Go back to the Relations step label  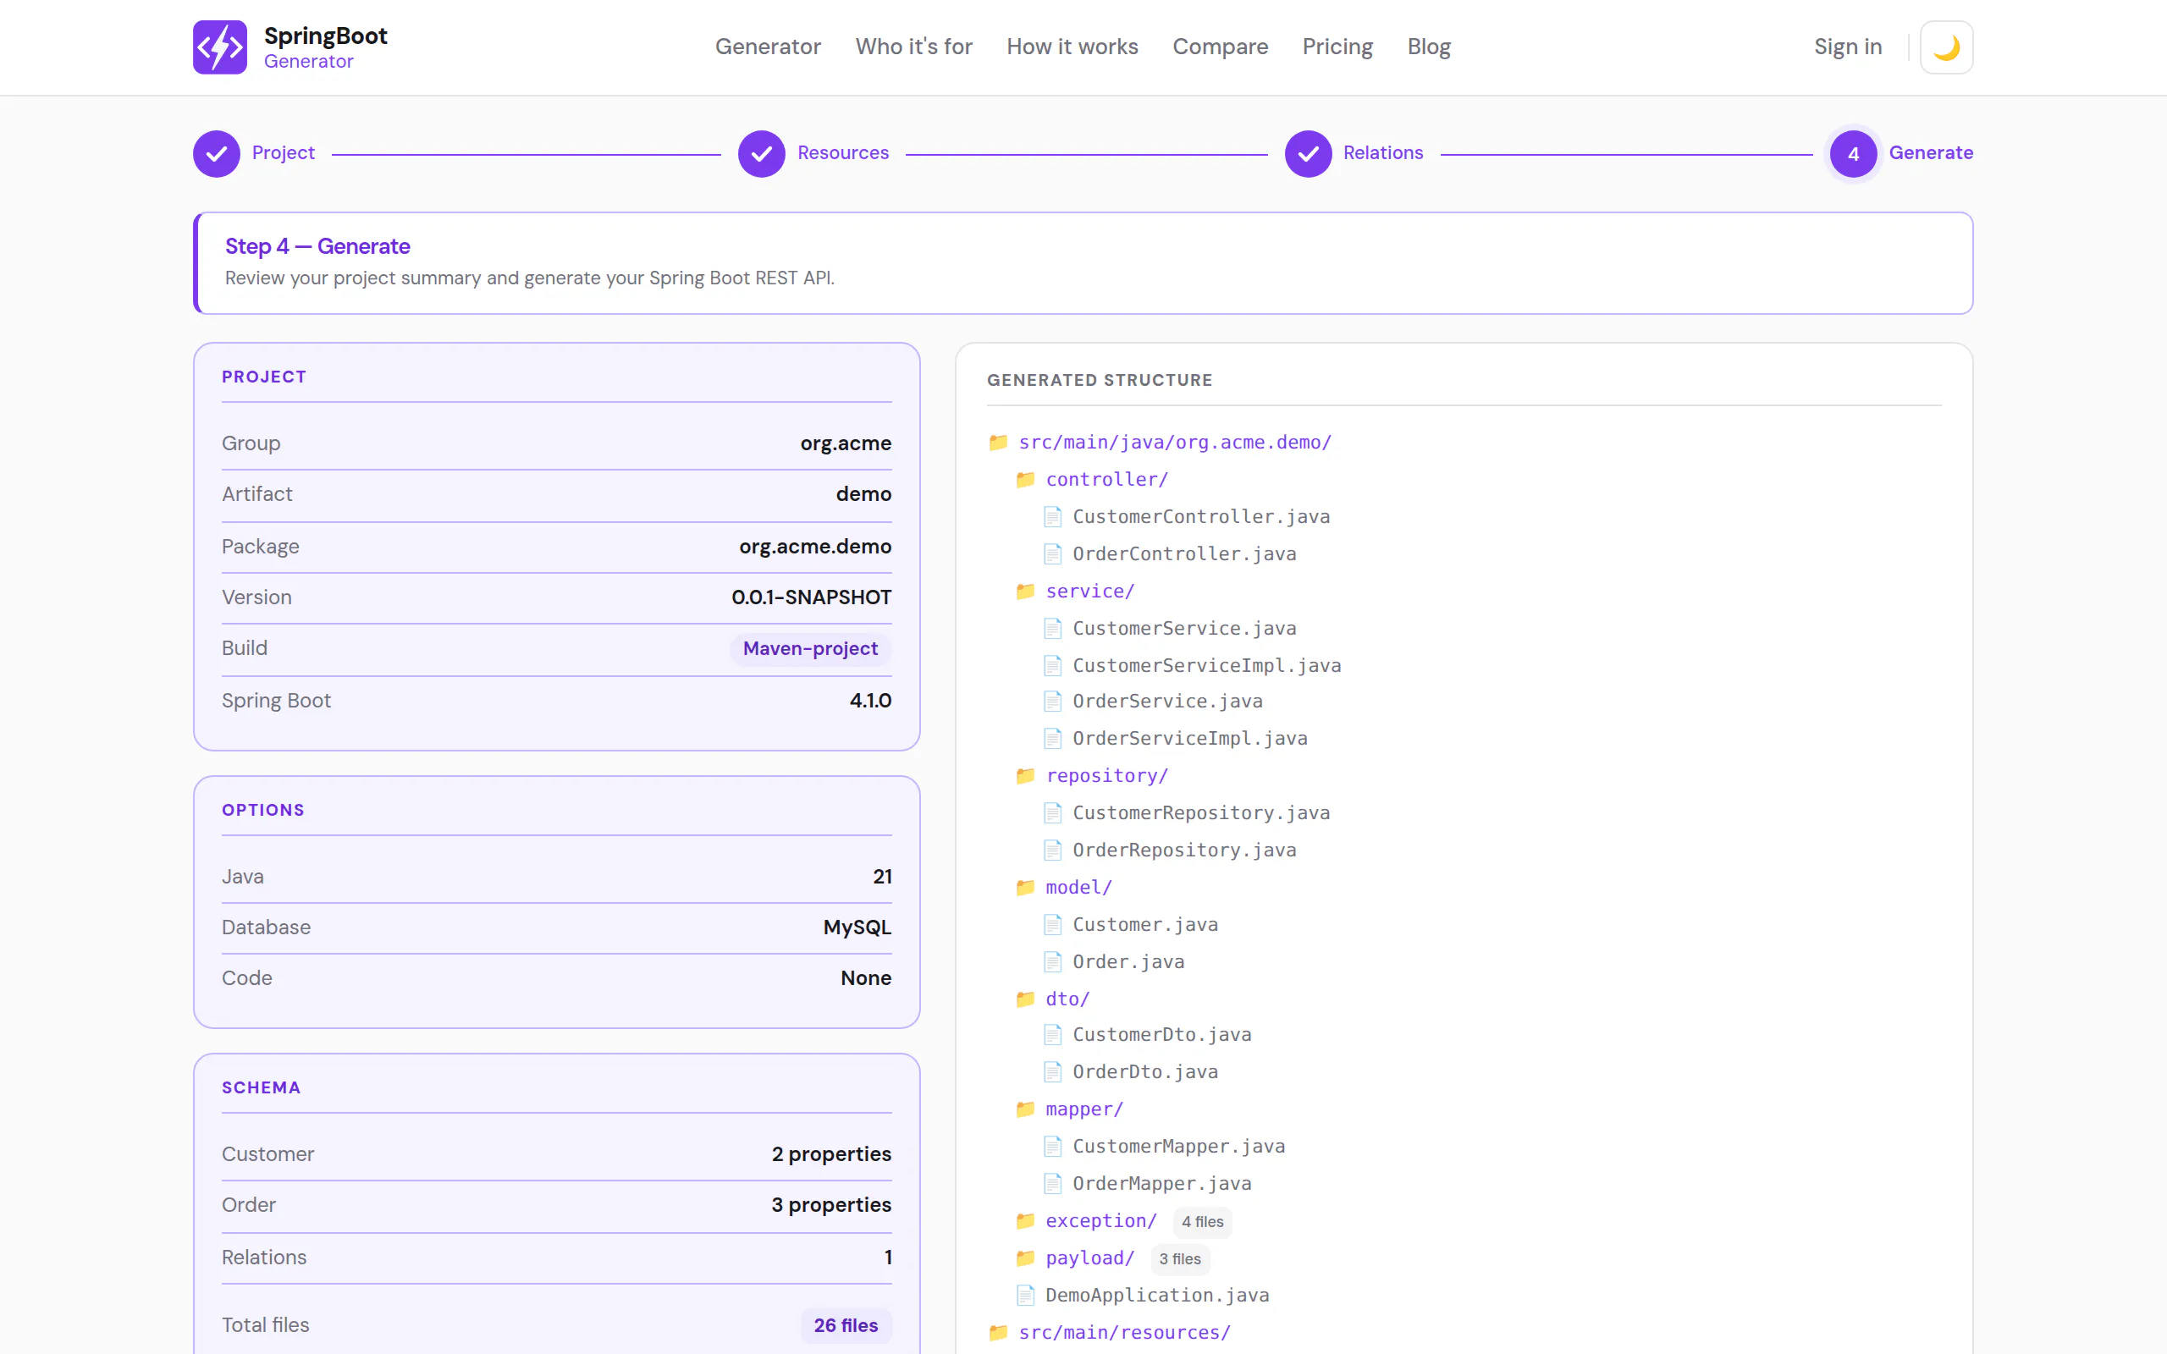[1382, 152]
